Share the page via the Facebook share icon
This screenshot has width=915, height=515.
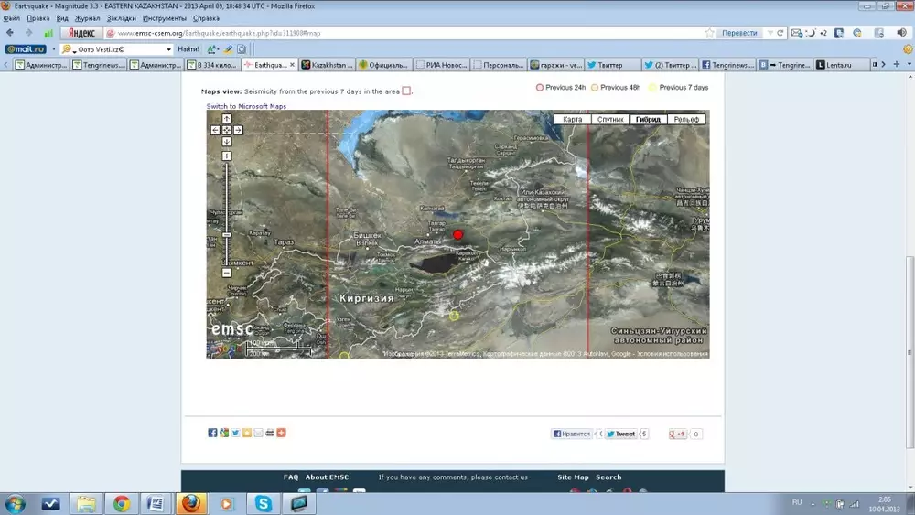pyautogui.click(x=212, y=433)
